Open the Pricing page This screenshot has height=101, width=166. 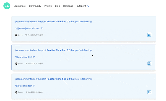click(48, 6)
